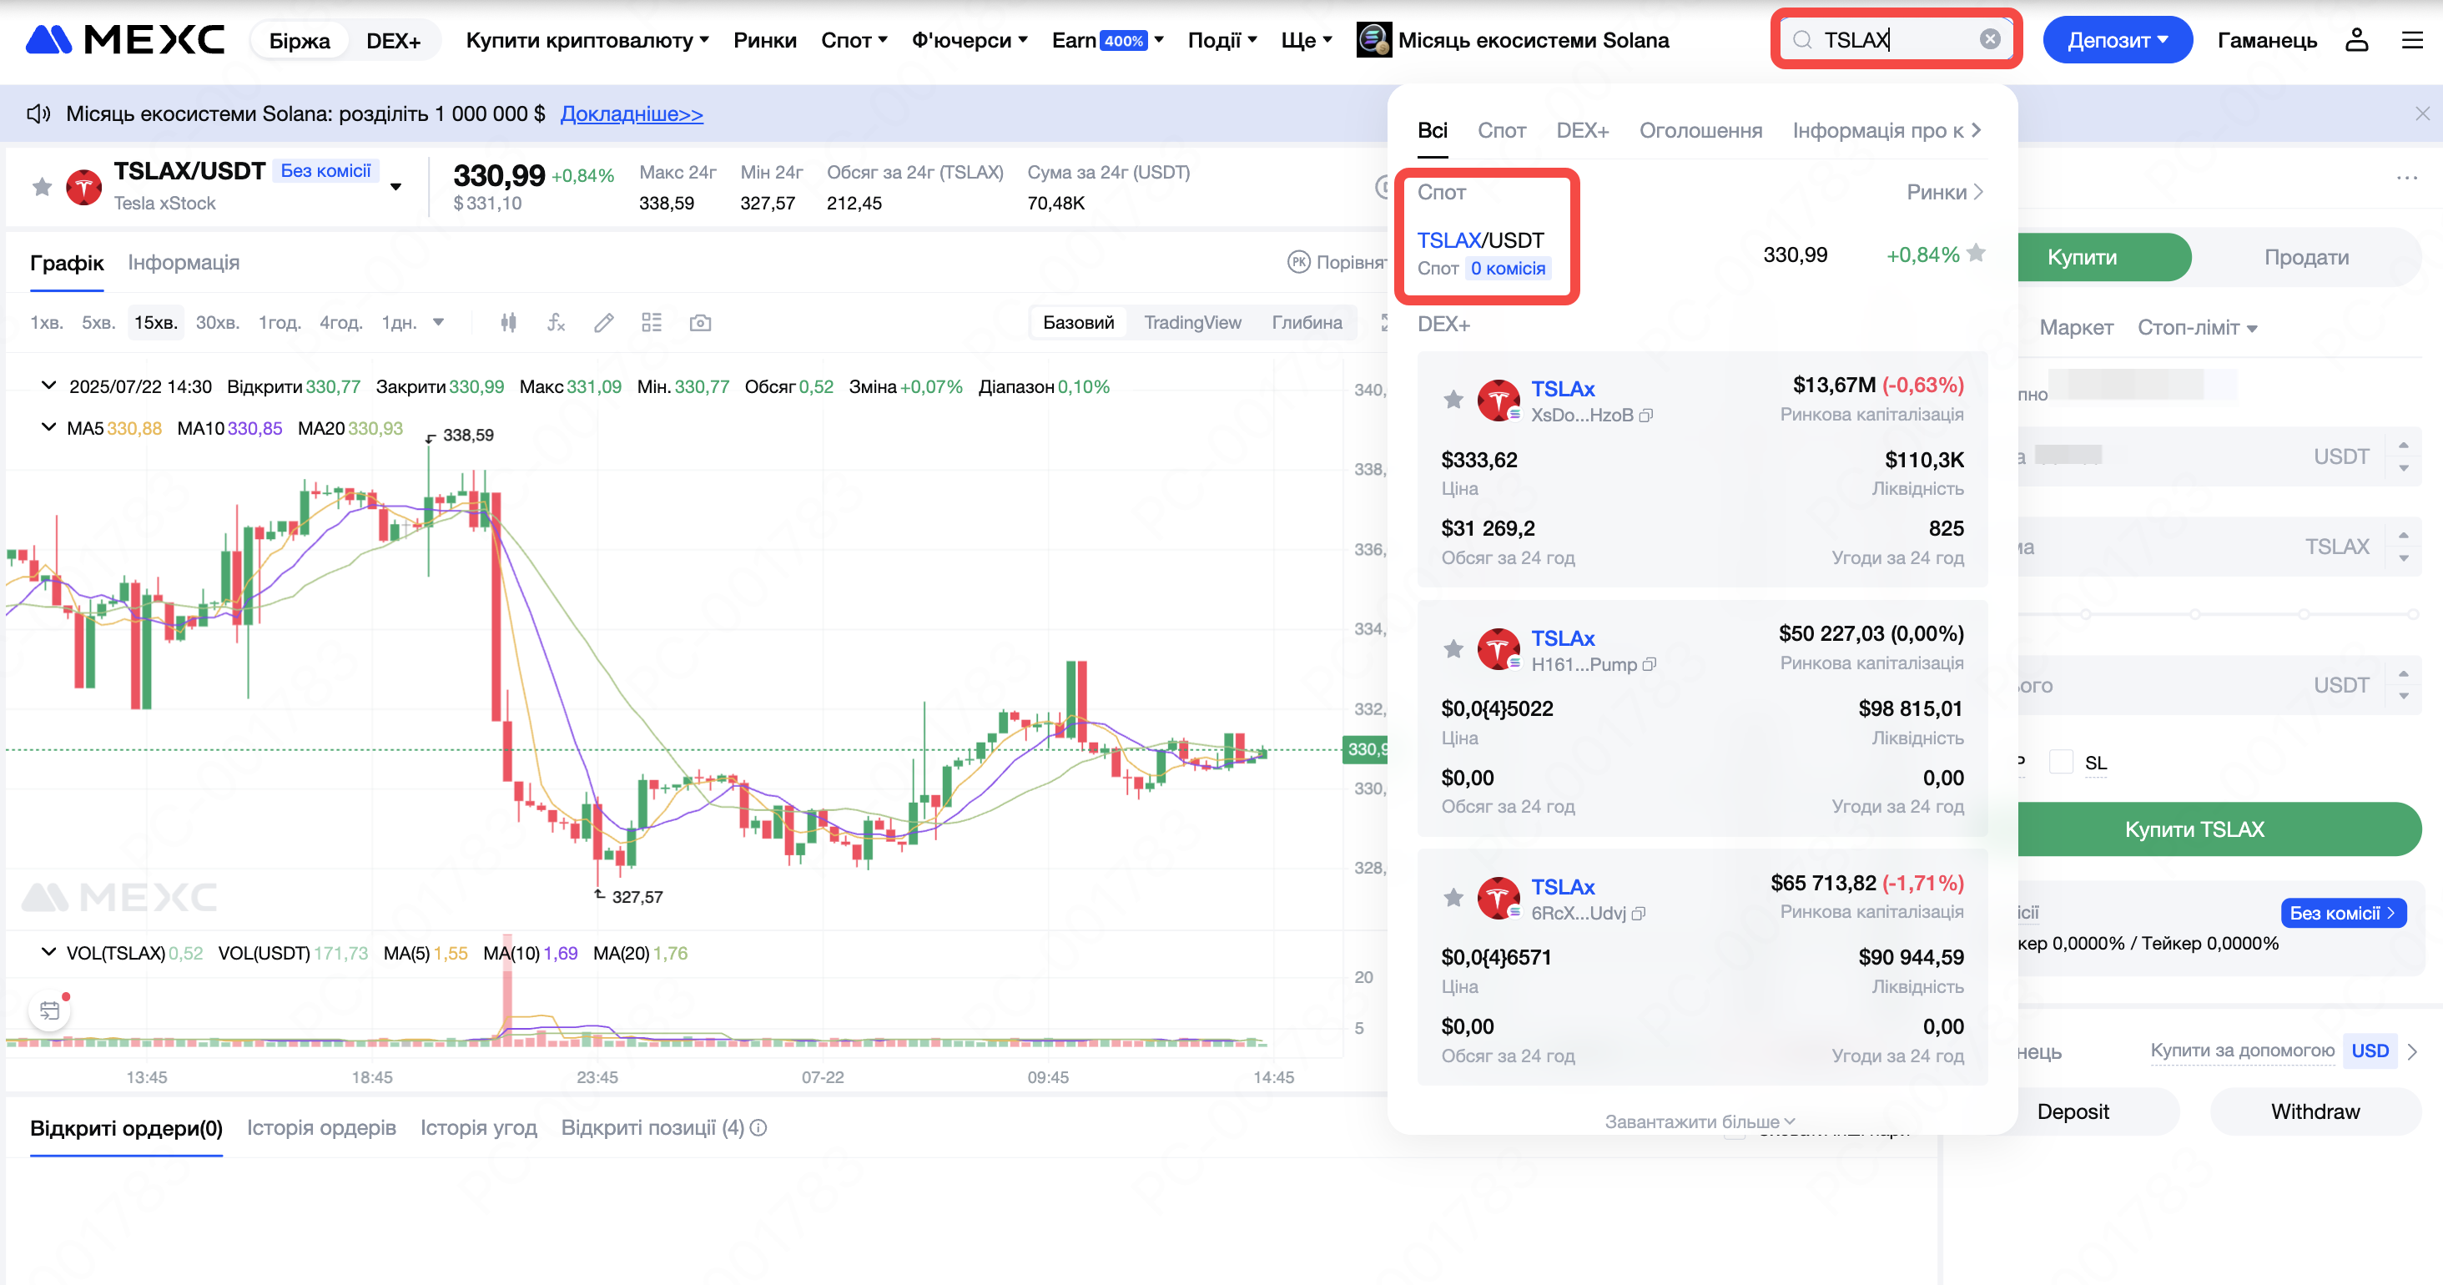Select the drawing pencil tool
The image size is (2443, 1285).
pyautogui.click(x=603, y=322)
